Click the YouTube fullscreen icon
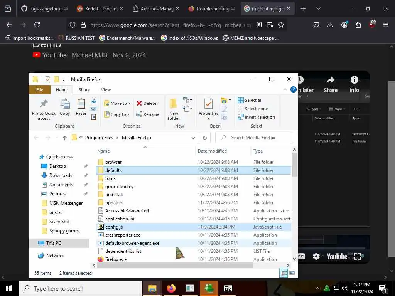This screenshot has width=395, height=296. coord(358,256)
